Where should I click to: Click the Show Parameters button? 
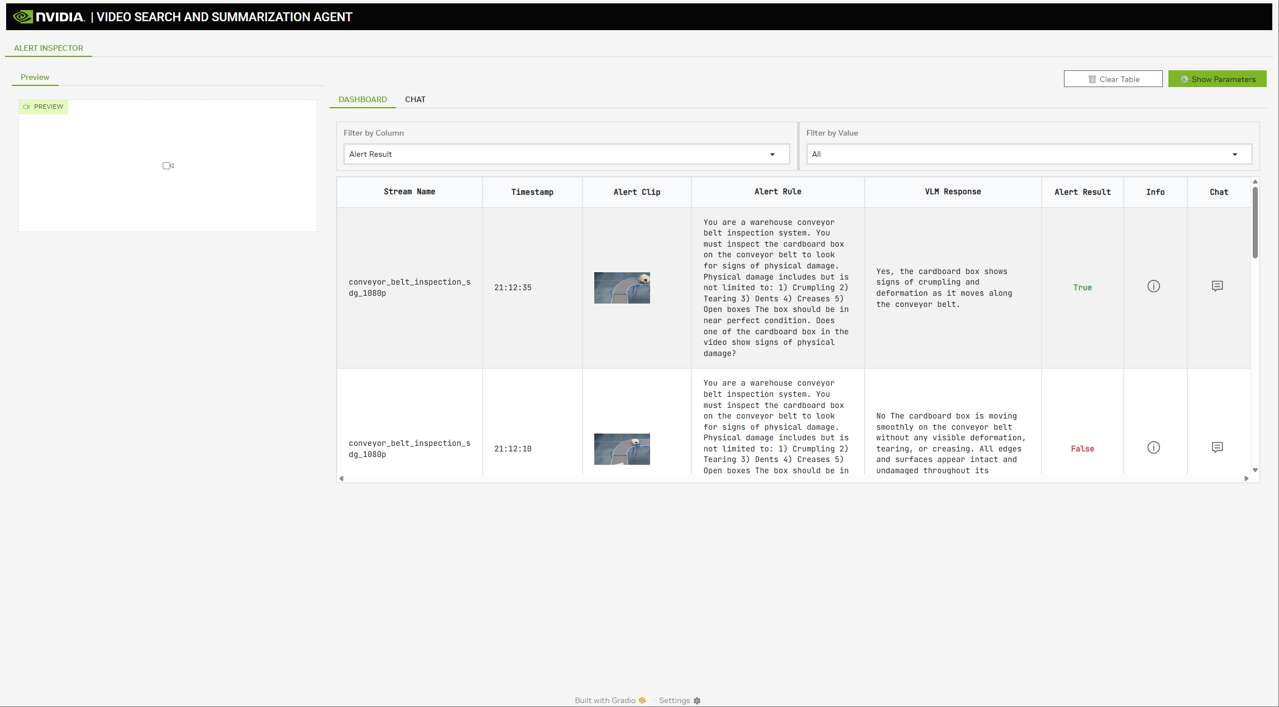[1217, 79]
